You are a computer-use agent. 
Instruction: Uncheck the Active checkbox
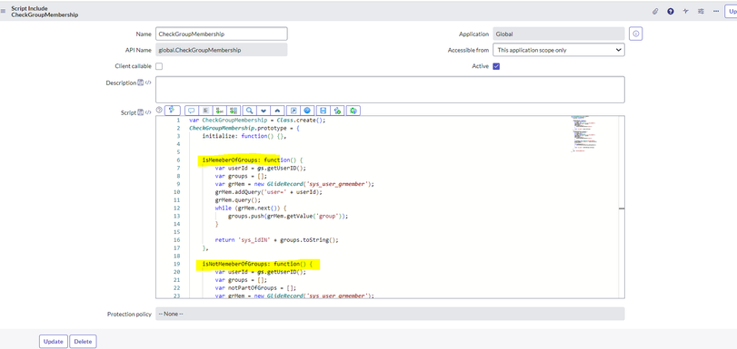pyautogui.click(x=496, y=66)
